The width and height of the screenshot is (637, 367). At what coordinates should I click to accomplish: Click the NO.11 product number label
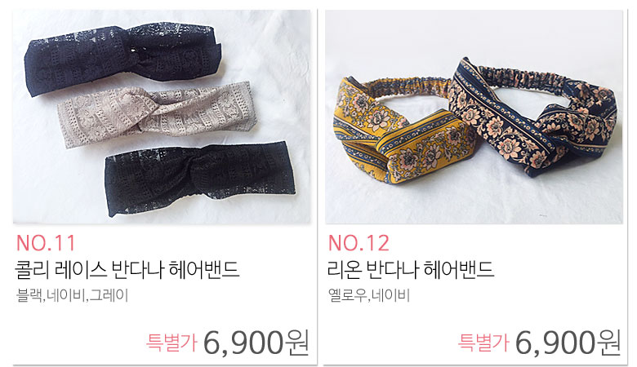coord(46,243)
